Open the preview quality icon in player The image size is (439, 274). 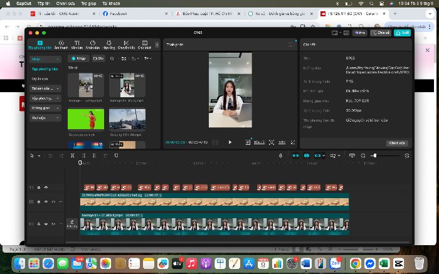tap(248, 142)
